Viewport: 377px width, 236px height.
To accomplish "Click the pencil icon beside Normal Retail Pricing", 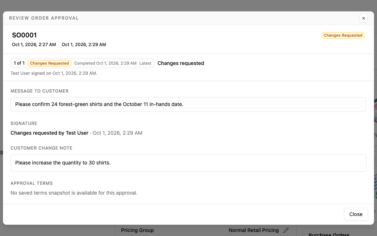I will pos(286,230).
